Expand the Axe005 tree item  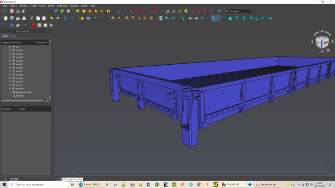(10, 64)
